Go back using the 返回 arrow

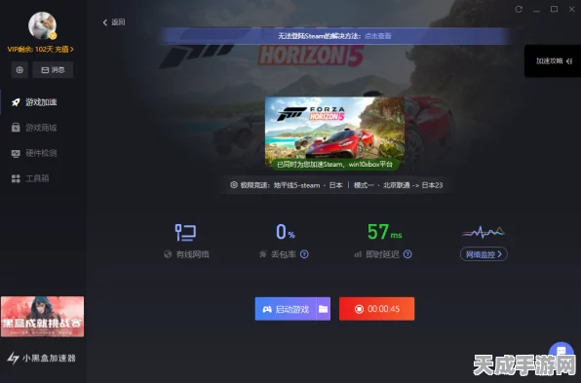click(114, 22)
